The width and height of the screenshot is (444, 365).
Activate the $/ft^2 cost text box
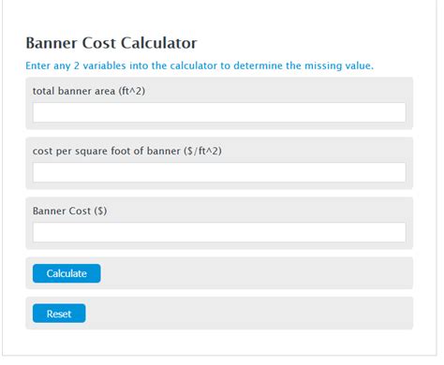click(x=219, y=172)
